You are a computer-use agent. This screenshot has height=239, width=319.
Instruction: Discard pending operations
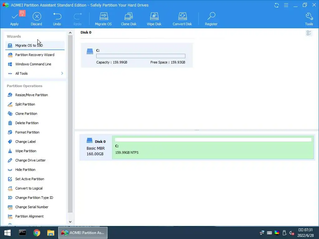pyautogui.click(x=37, y=19)
